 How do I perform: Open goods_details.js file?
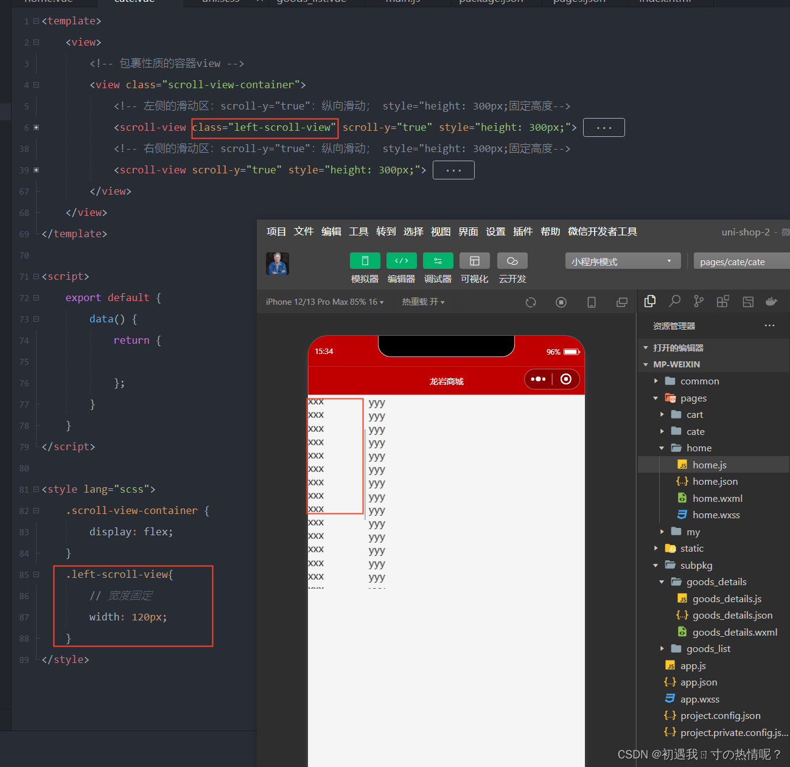(713, 599)
